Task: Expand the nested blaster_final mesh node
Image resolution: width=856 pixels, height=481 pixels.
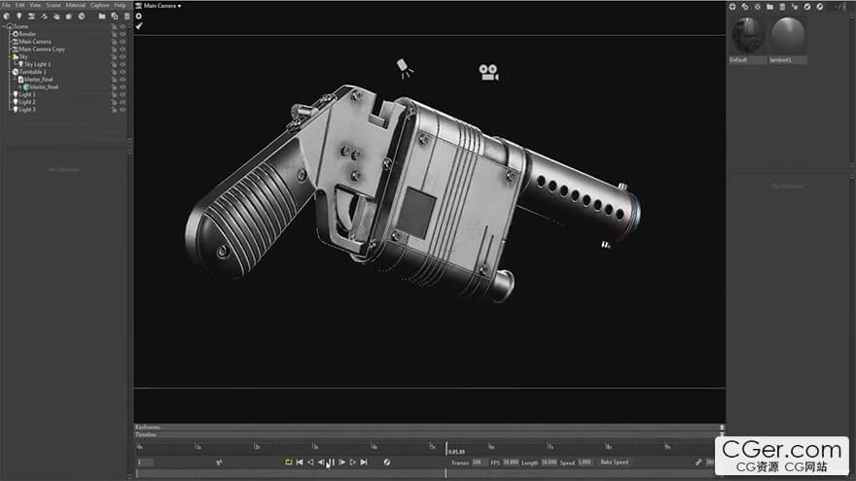Action: coord(20,87)
